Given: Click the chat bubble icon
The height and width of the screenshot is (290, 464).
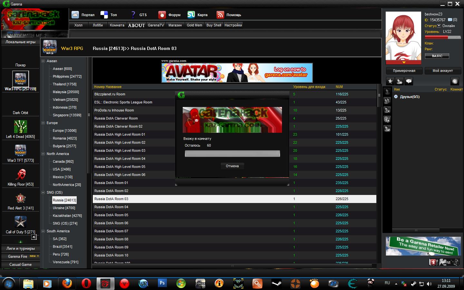Looking at the screenshot, I should tap(409, 81).
